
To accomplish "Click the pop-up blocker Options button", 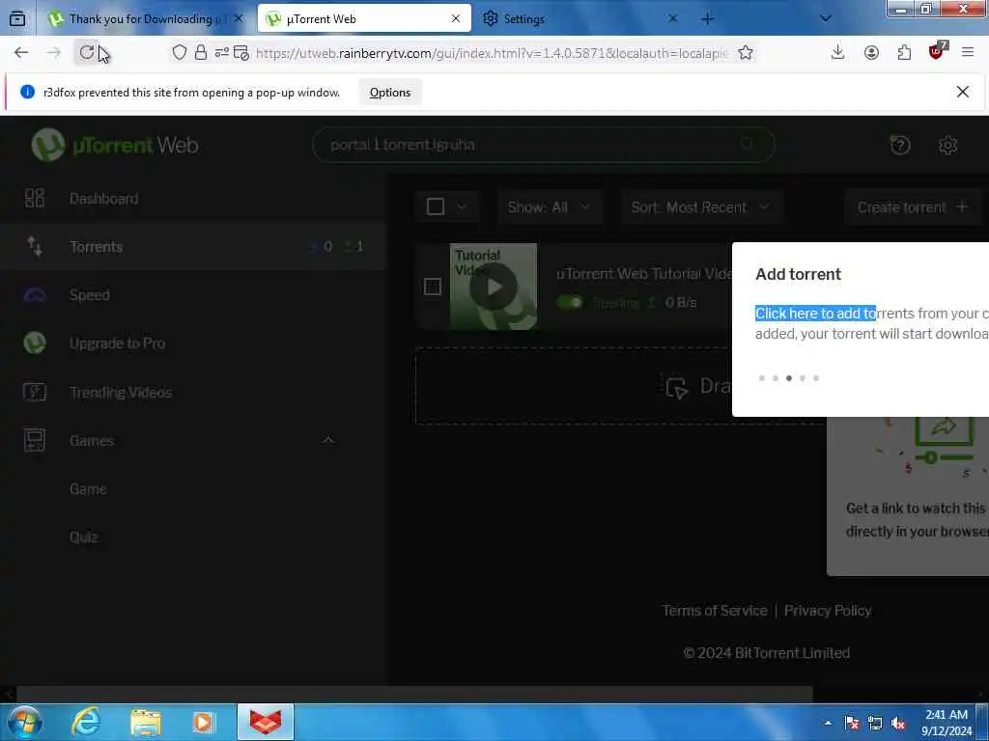I will pos(390,92).
